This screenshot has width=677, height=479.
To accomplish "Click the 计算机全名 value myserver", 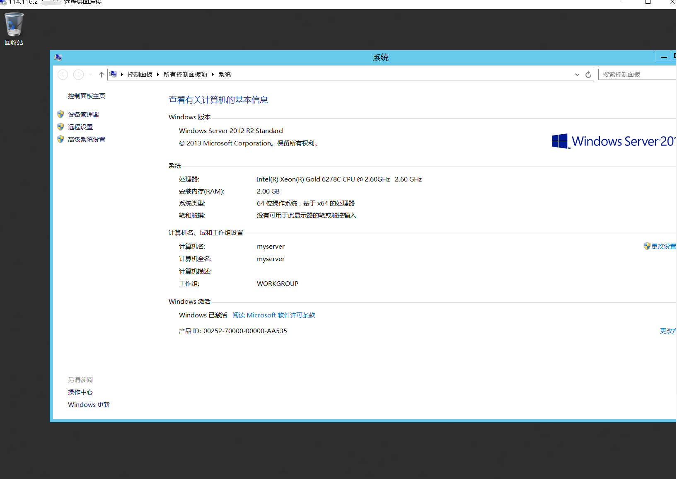I will (271, 259).
